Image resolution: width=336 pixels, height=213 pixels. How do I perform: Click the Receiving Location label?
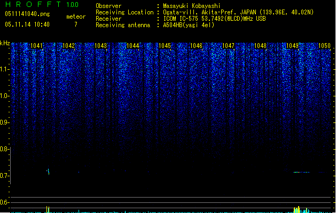pos(124,12)
